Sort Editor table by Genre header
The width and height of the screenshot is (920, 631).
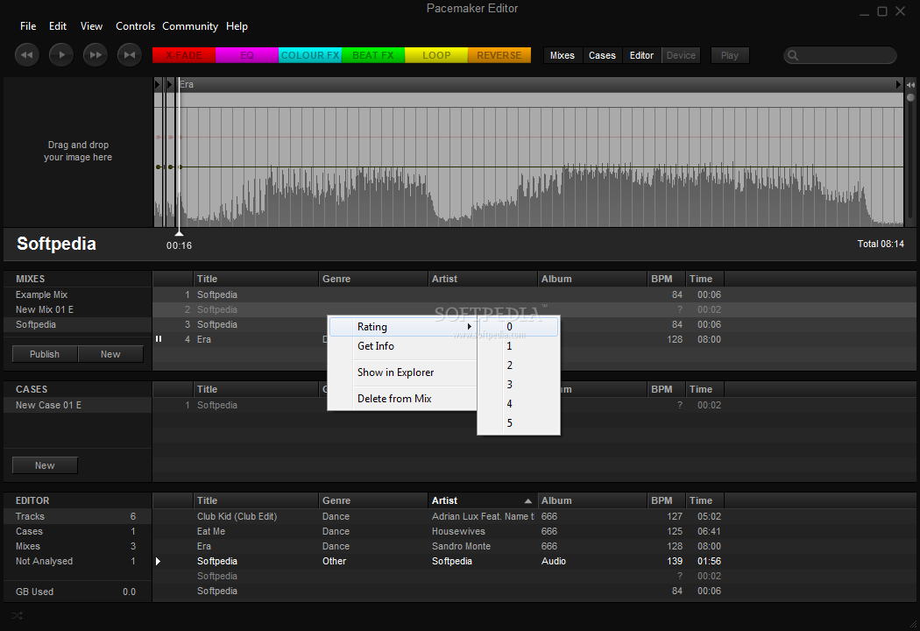373,500
